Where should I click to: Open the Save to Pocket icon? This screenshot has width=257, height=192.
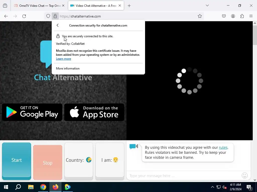(x=224, y=16)
